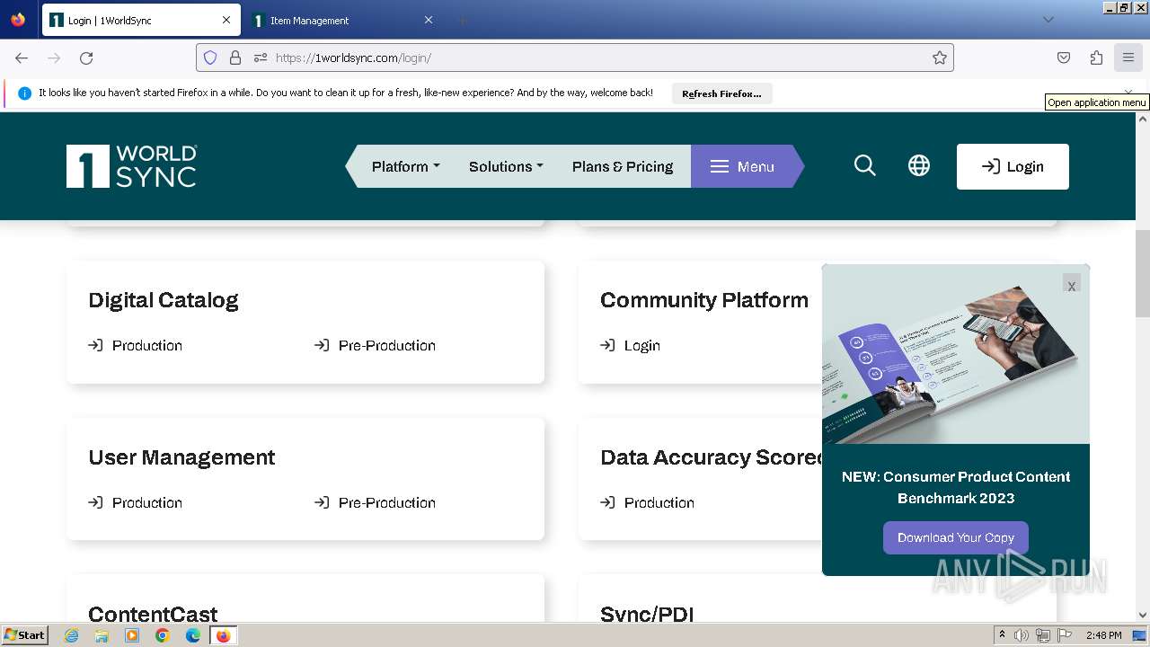1150x647 pixels.
Task: Click the Login button in header
Action: (x=1013, y=166)
